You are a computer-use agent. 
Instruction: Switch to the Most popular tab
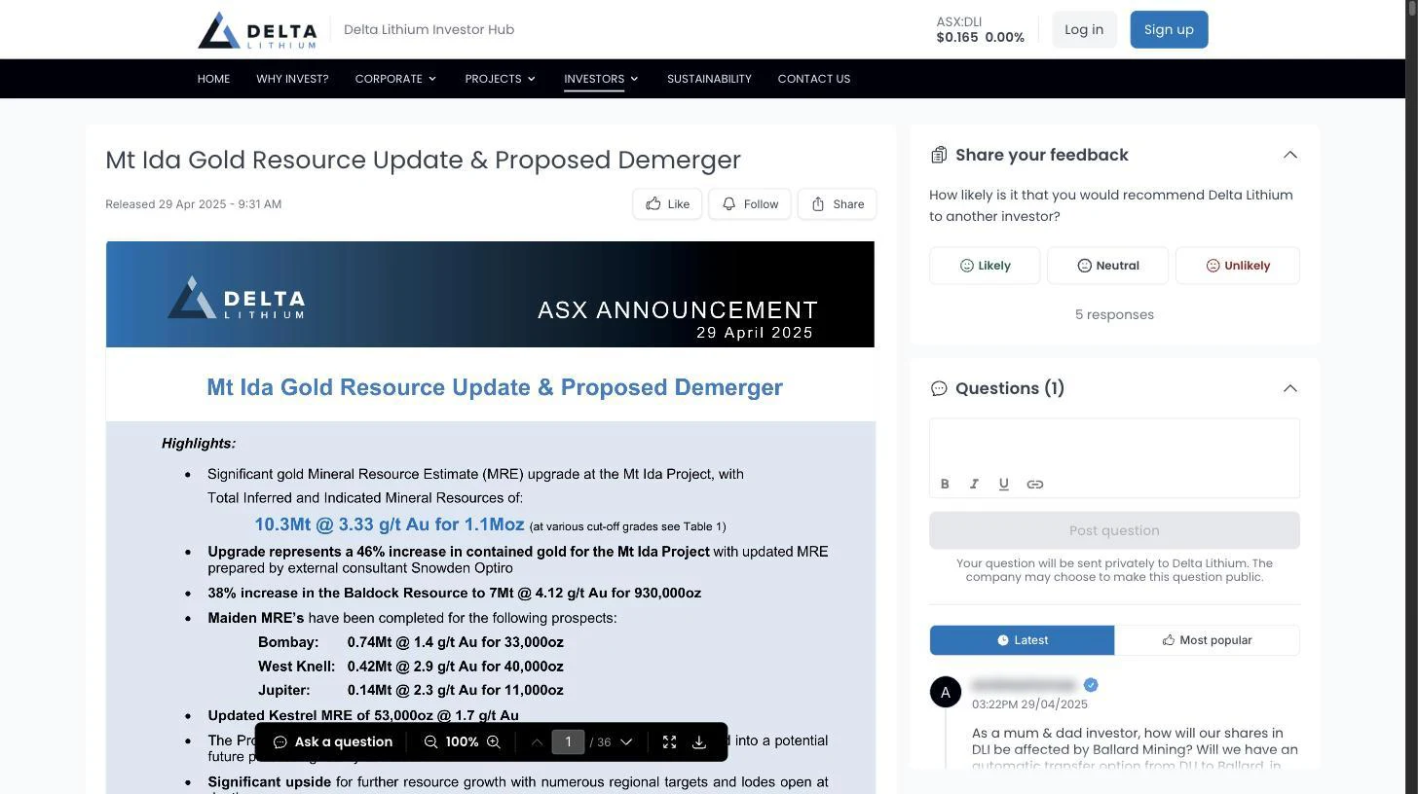tap(1207, 640)
